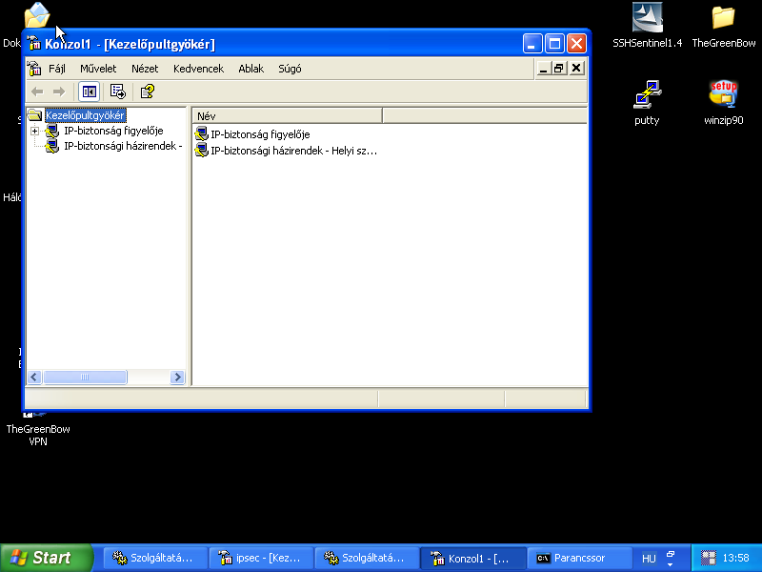Viewport: 762px width, 572px height.
Task: Select Kezelőpultgyökér in the tree
Action: pos(85,115)
